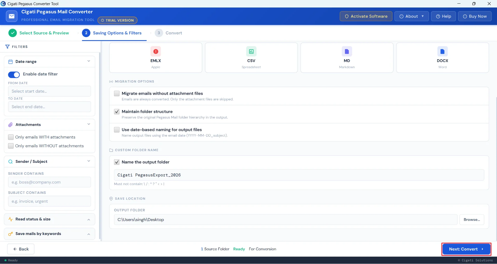This screenshot has height=264, width=497.
Task: Click the Custom Folder Name folder icon
Action: tap(111, 150)
